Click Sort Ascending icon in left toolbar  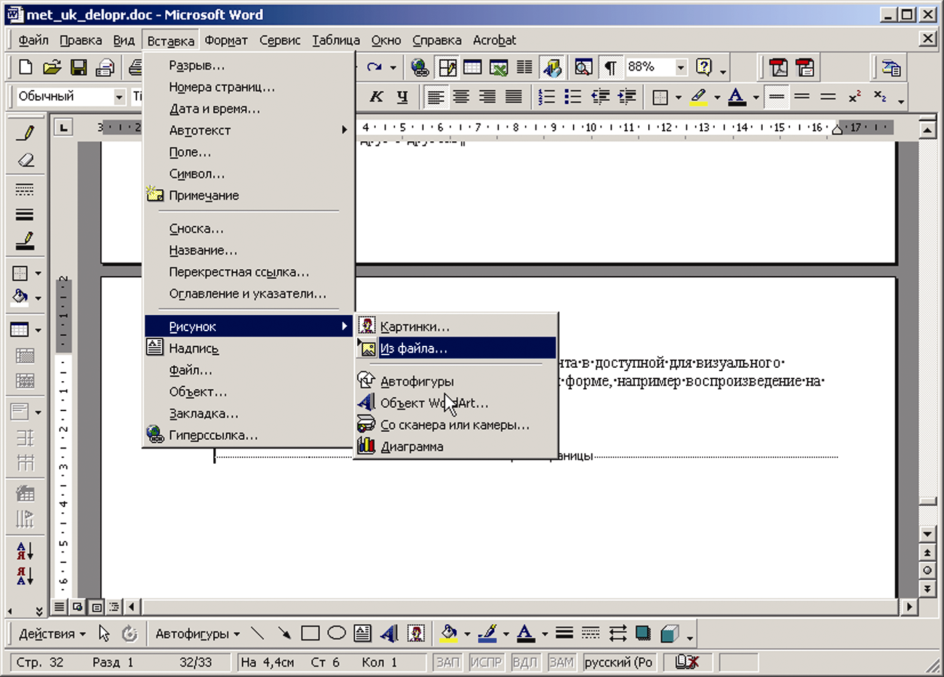[x=25, y=551]
